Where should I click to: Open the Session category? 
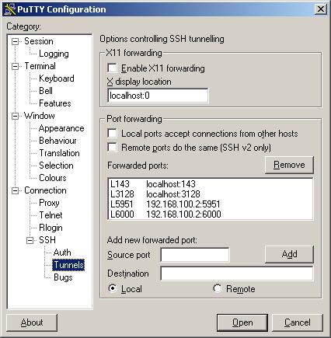pyautogui.click(x=39, y=41)
